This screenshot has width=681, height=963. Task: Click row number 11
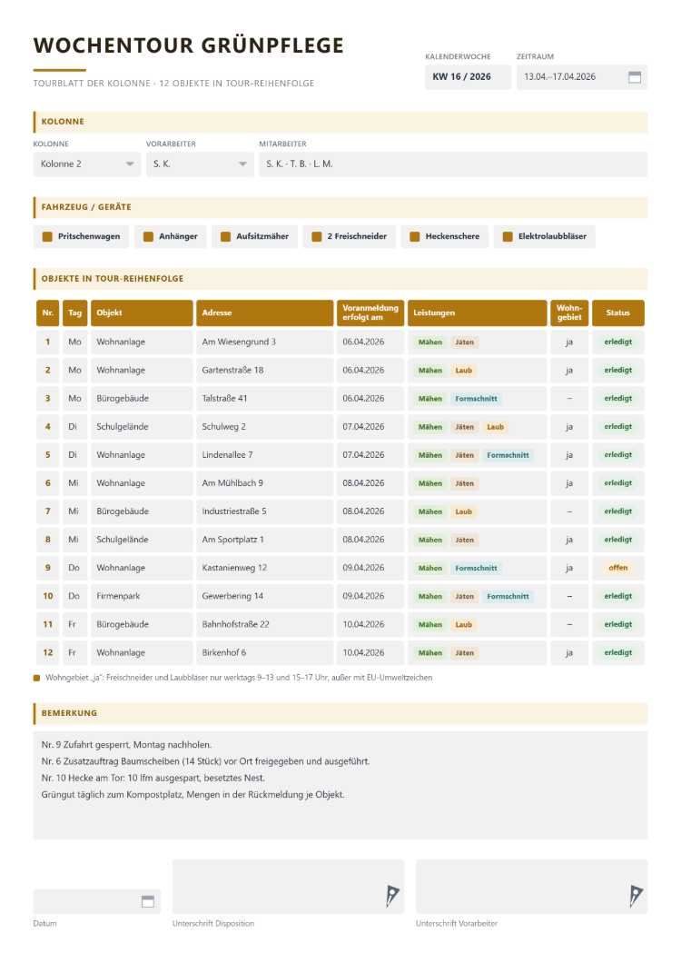48,625
